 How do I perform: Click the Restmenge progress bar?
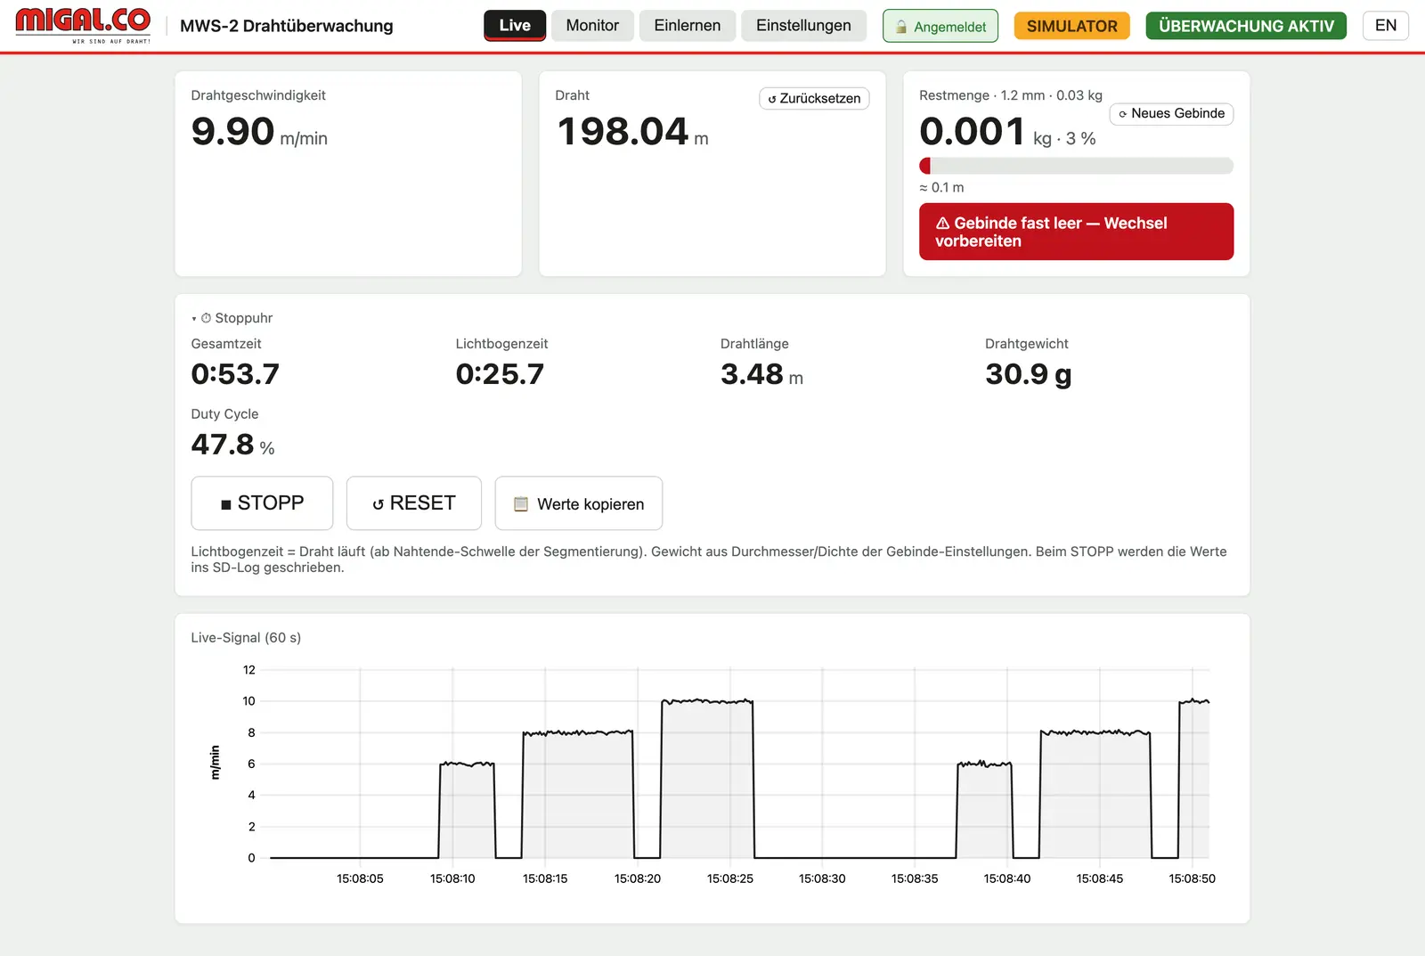[1076, 166]
